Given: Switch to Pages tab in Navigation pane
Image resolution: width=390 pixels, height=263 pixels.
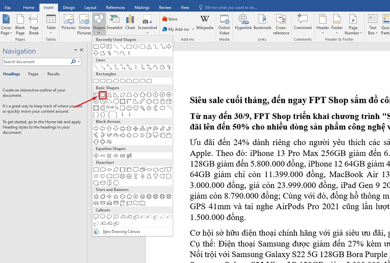Looking at the screenshot, I should coord(33,74).
